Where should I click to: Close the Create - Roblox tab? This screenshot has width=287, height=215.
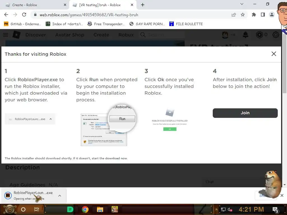(65, 5)
